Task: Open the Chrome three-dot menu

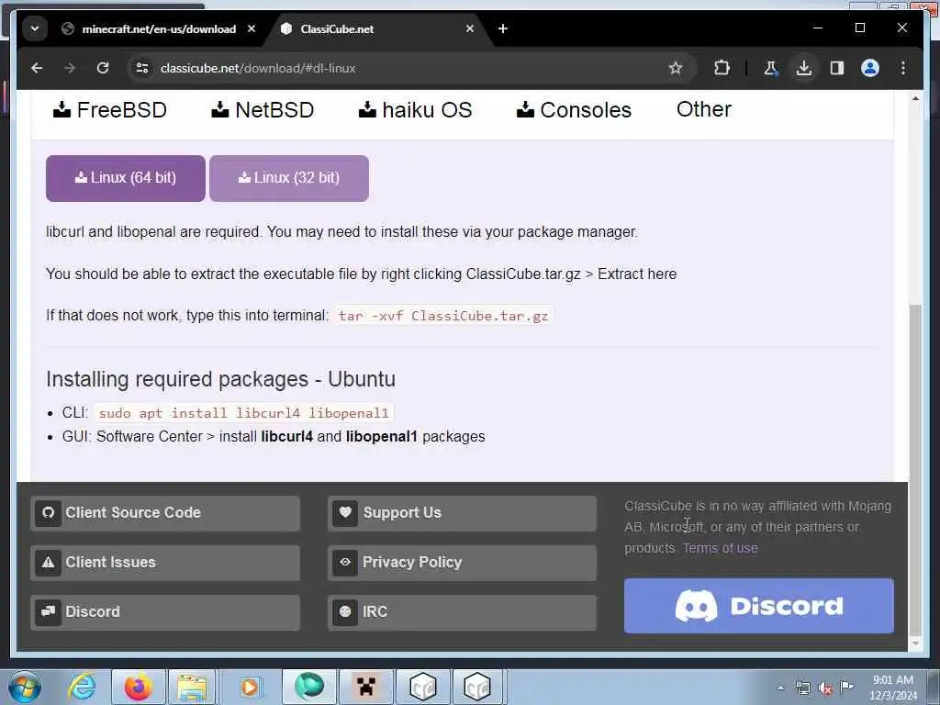Action: pos(903,68)
